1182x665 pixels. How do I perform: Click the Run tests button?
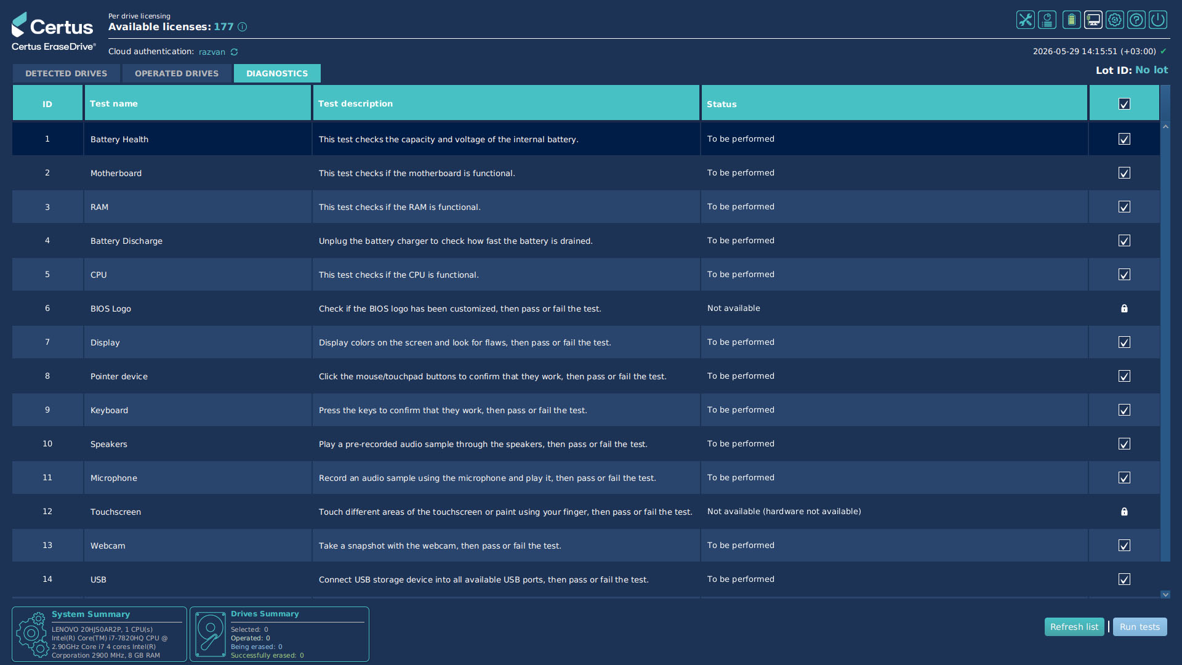click(1140, 627)
